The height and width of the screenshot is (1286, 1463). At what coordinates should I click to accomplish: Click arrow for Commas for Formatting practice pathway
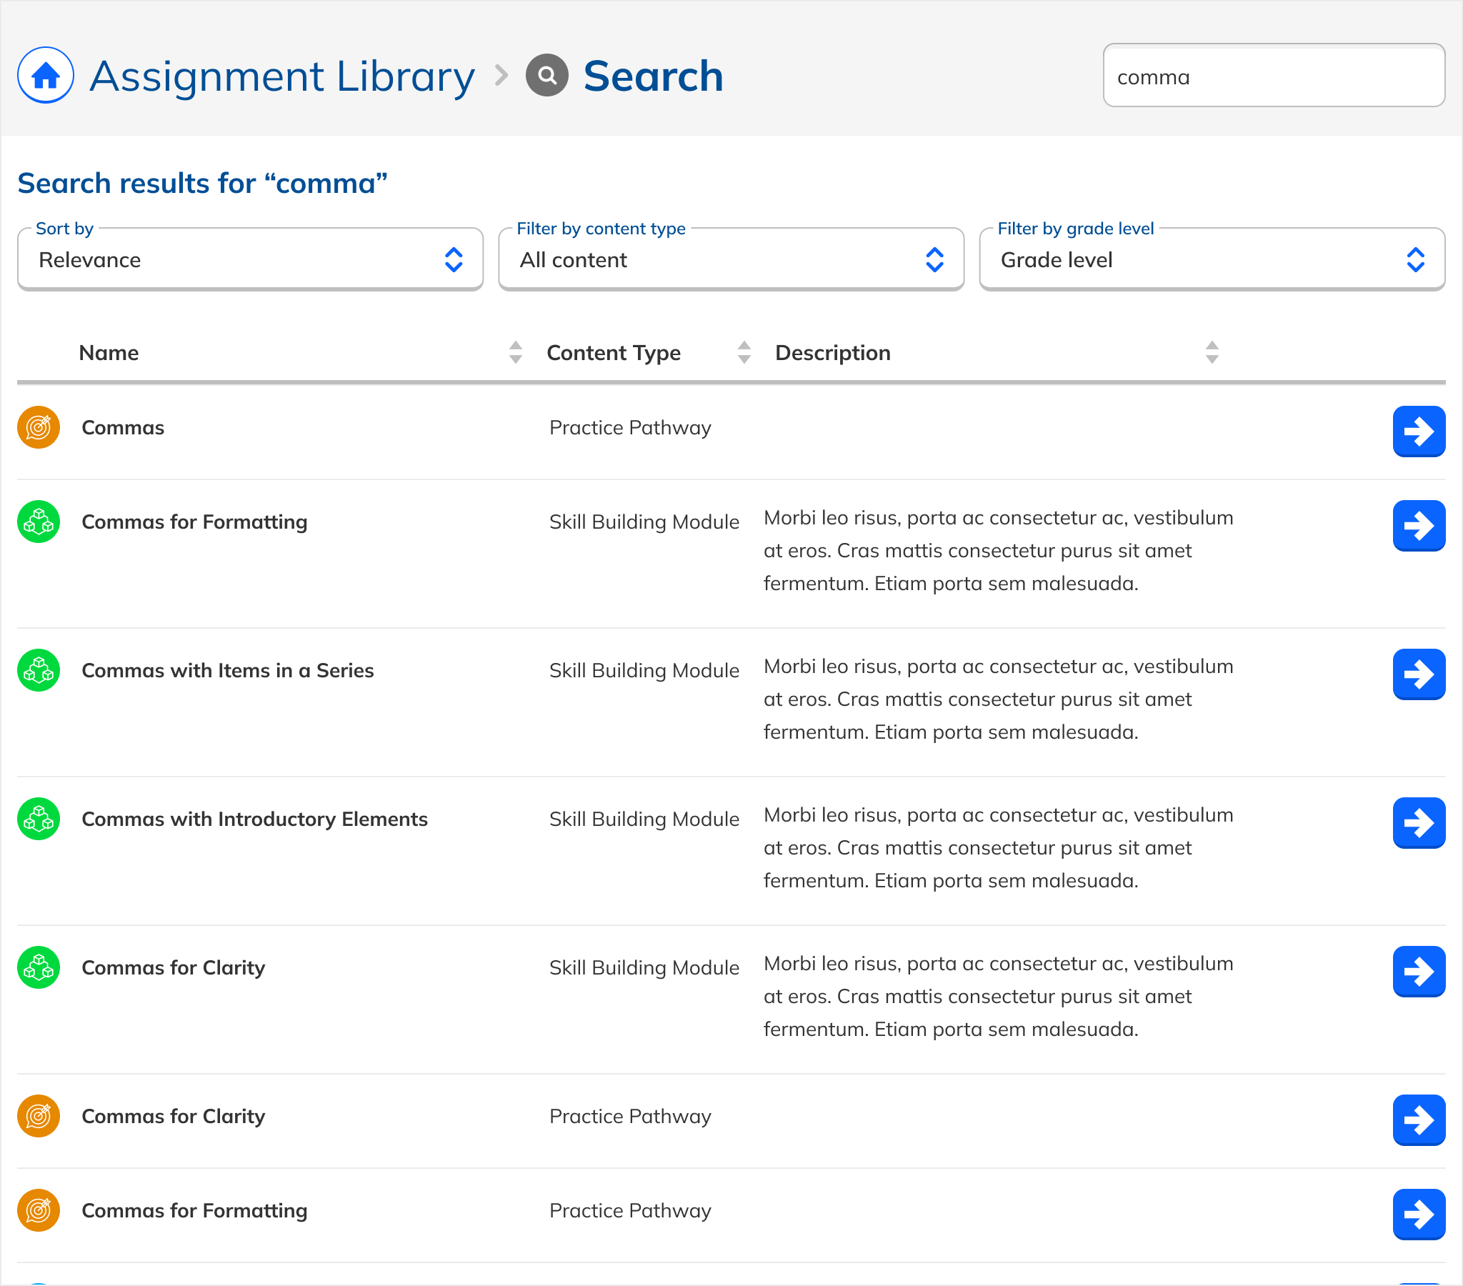pyautogui.click(x=1418, y=1214)
